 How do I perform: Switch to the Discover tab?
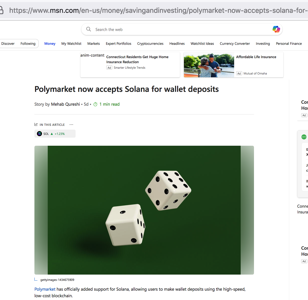click(8, 44)
